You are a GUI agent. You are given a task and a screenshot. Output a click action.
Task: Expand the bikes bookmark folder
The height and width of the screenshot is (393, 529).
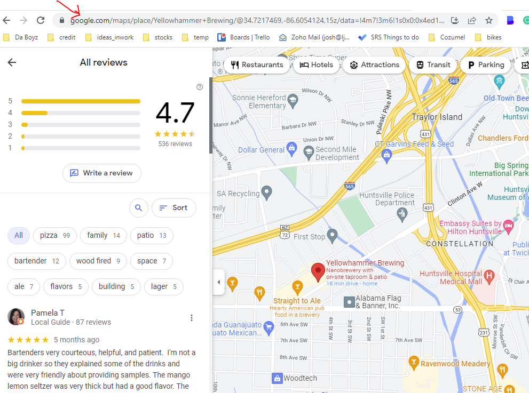coord(488,37)
